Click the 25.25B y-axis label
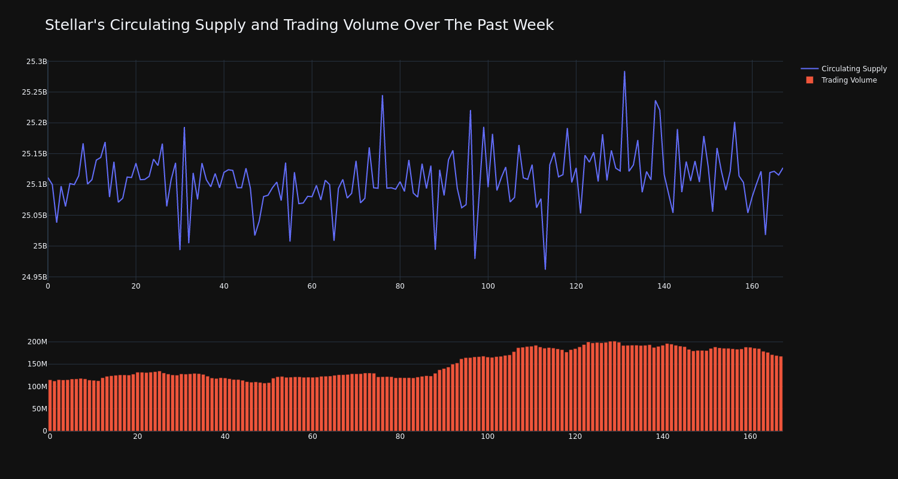Viewport: 898px width, 479px height. tap(34, 92)
